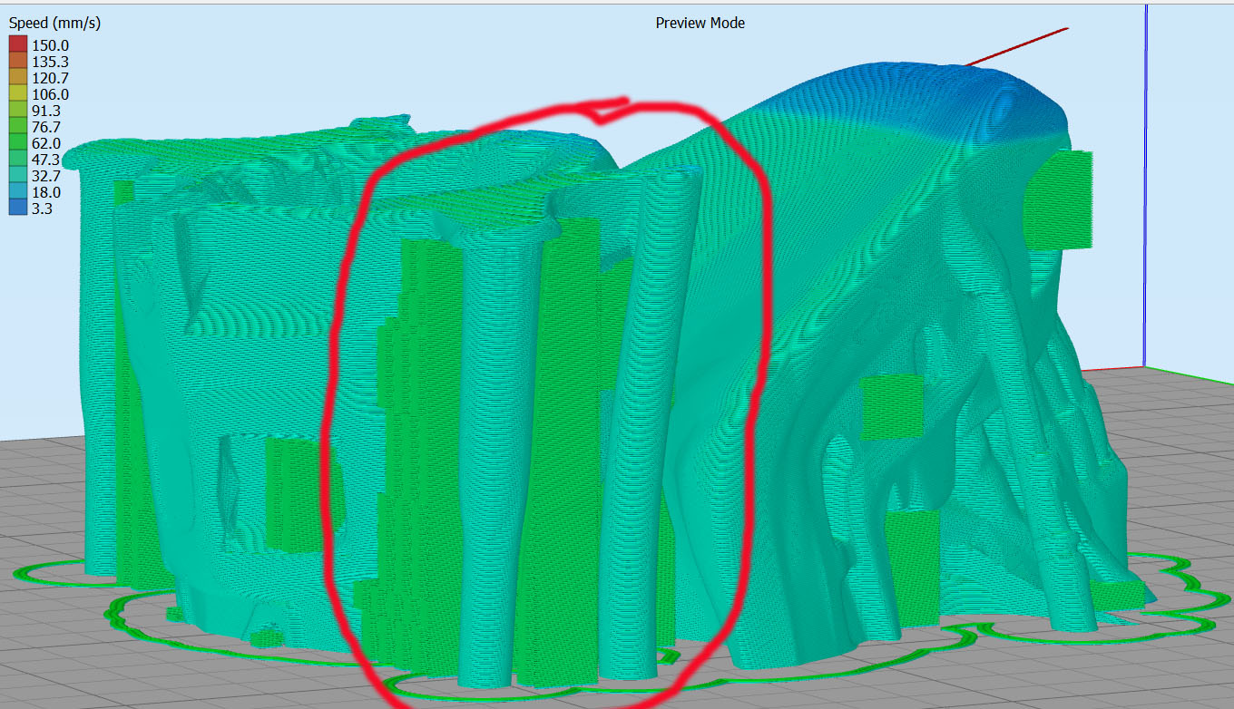Select the 3.3 blue legend swatch
The image size is (1234, 709).
[18, 209]
